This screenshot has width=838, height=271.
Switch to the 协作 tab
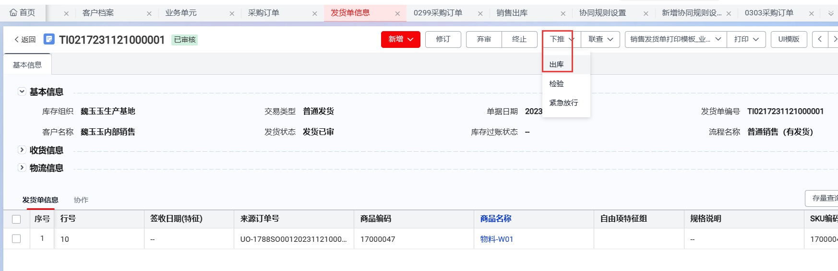click(x=81, y=200)
